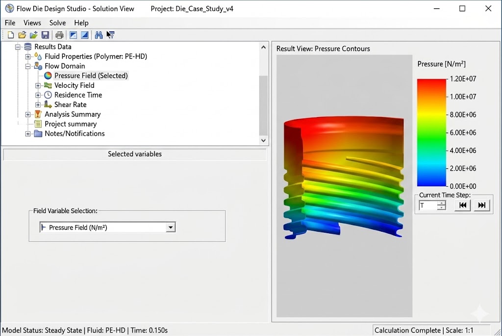Image resolution: width=502 pixels, height=336 pixels.
Task: Select the Shear Rate tree item
Action: (71, 104)
